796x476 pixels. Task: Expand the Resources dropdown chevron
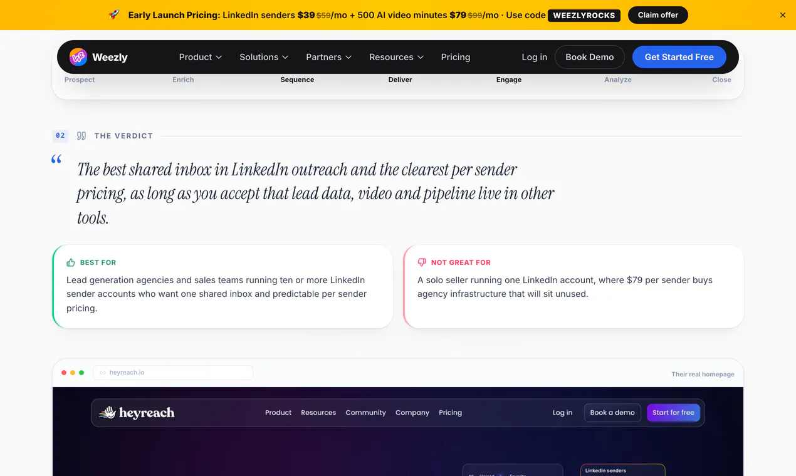click(421, 57)
